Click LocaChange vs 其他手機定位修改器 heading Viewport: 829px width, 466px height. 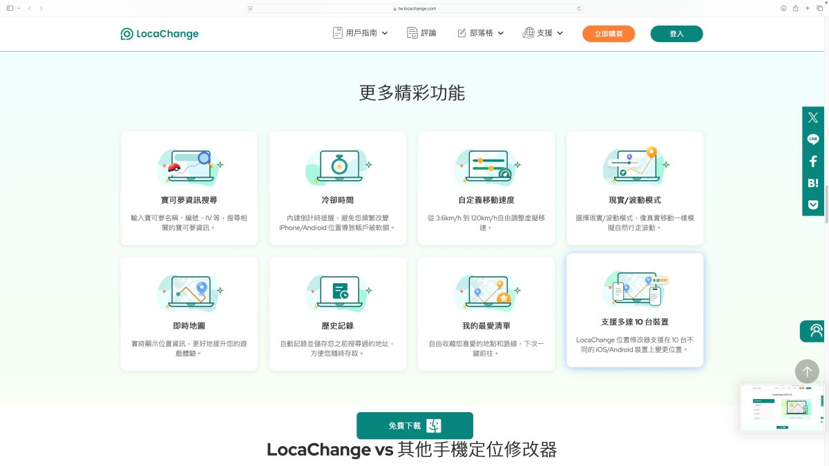[412, 450]
